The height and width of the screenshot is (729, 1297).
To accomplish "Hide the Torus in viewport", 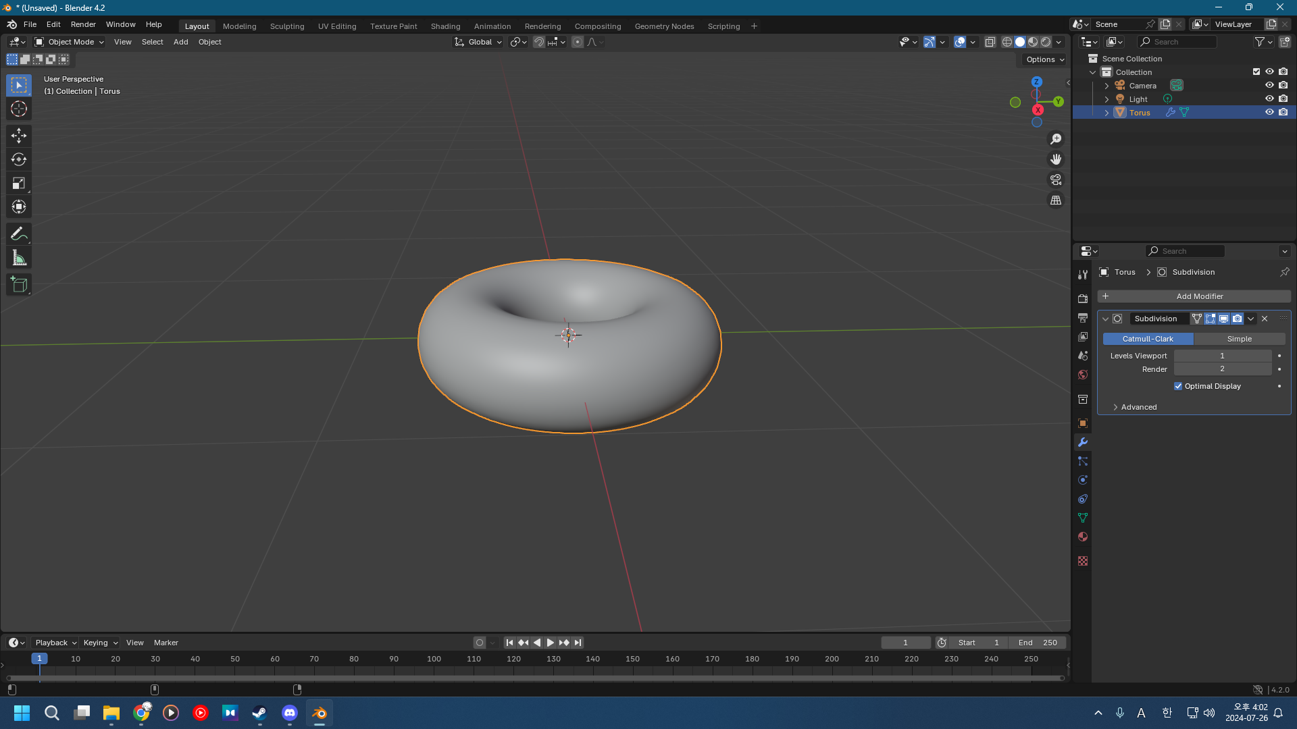I will pyautogui.click(x=1269, y=112).
